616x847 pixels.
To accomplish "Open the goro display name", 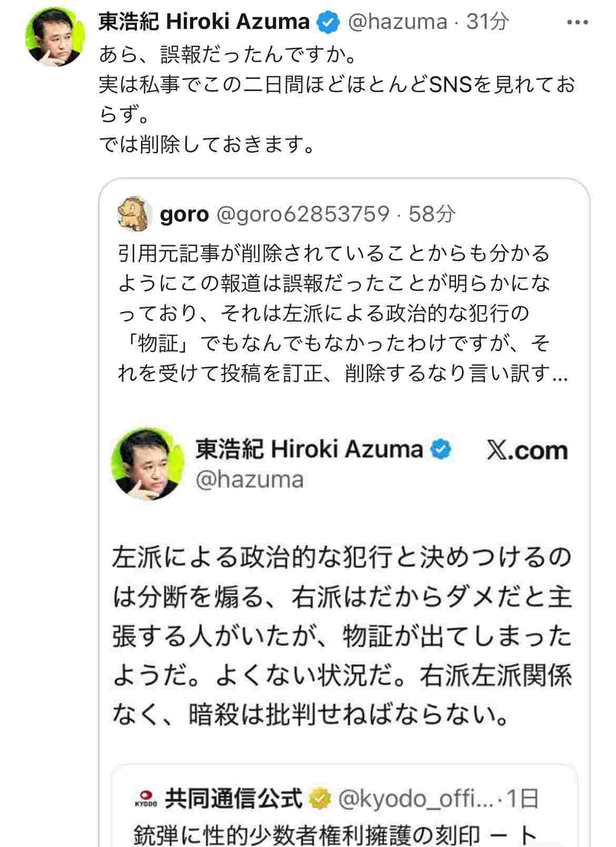I will 184,215.
